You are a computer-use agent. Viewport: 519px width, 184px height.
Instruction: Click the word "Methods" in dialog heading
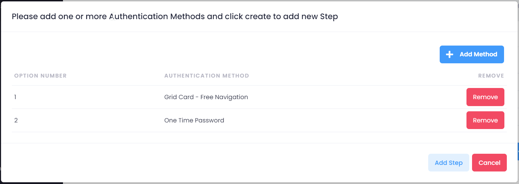[187, 17]
